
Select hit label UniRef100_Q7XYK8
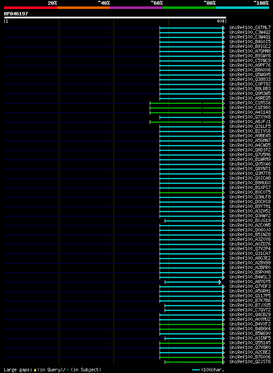[x=250, y=117]
